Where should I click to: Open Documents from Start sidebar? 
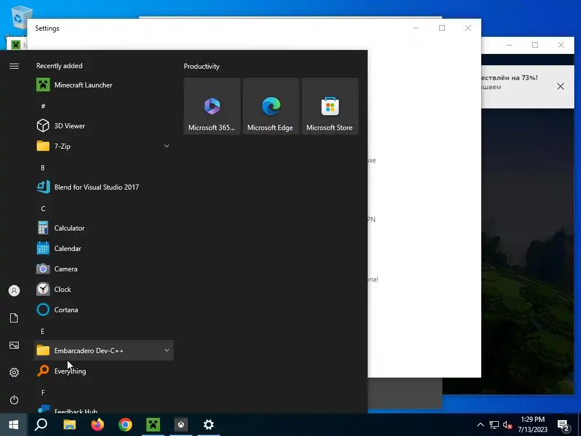tap(14, 318)
